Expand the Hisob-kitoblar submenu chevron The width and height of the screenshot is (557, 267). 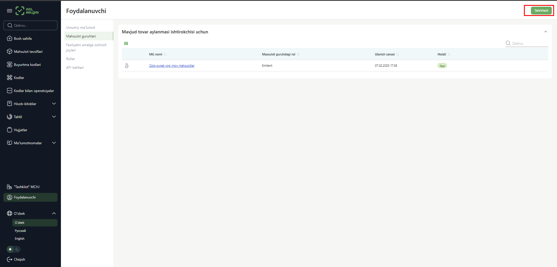(x=54, y=104)
